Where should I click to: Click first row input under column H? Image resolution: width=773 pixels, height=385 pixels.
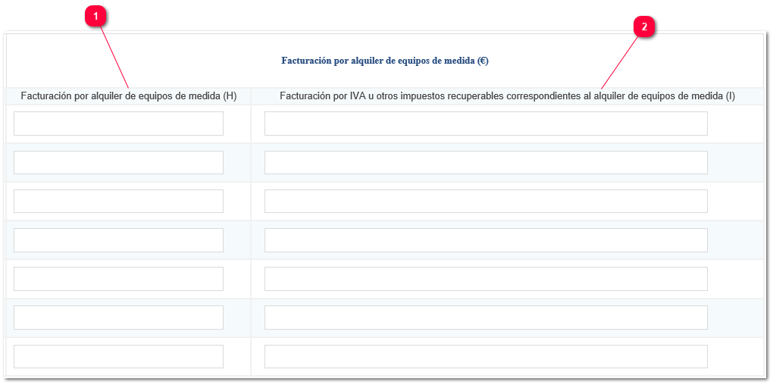(118, 124)
